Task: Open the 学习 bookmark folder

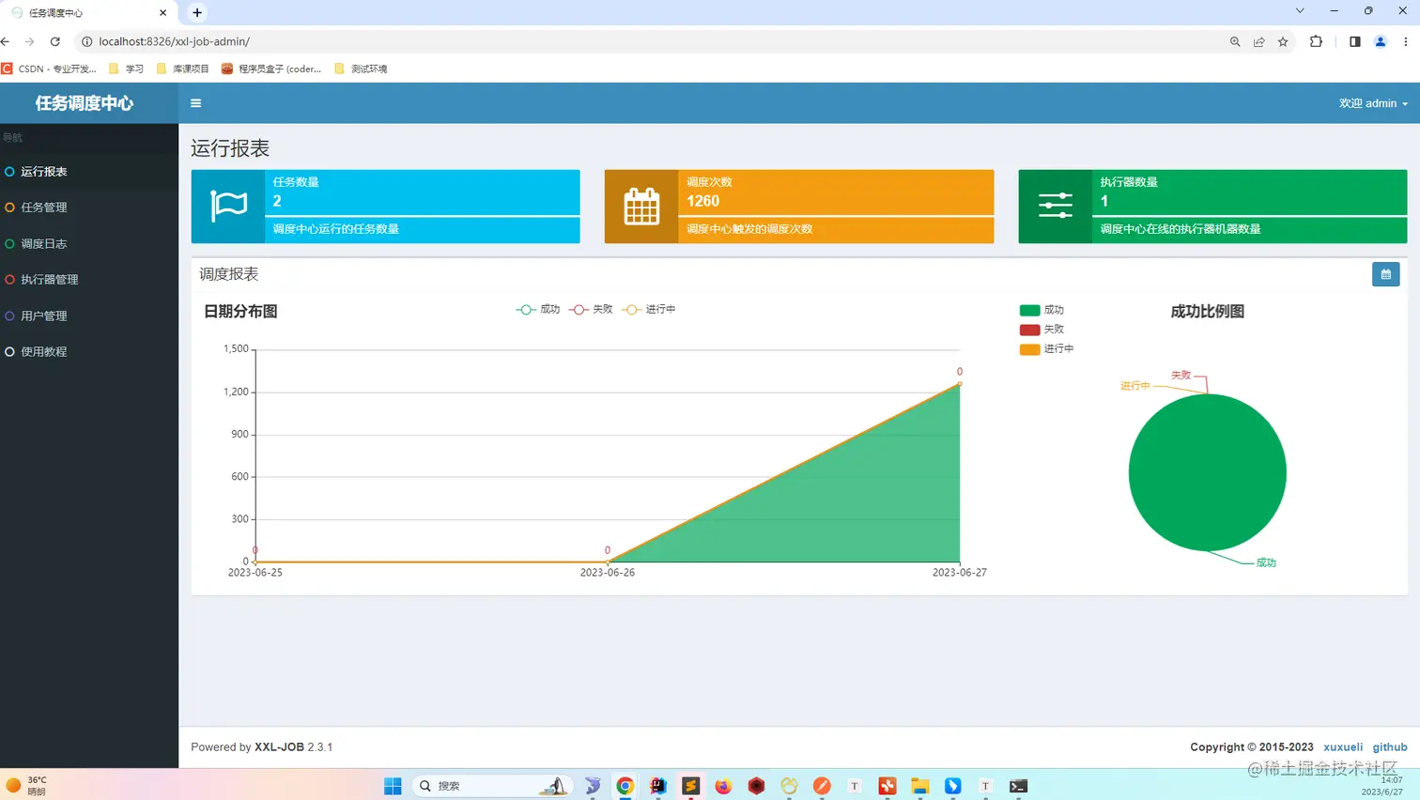Action: tap(127, 69)
